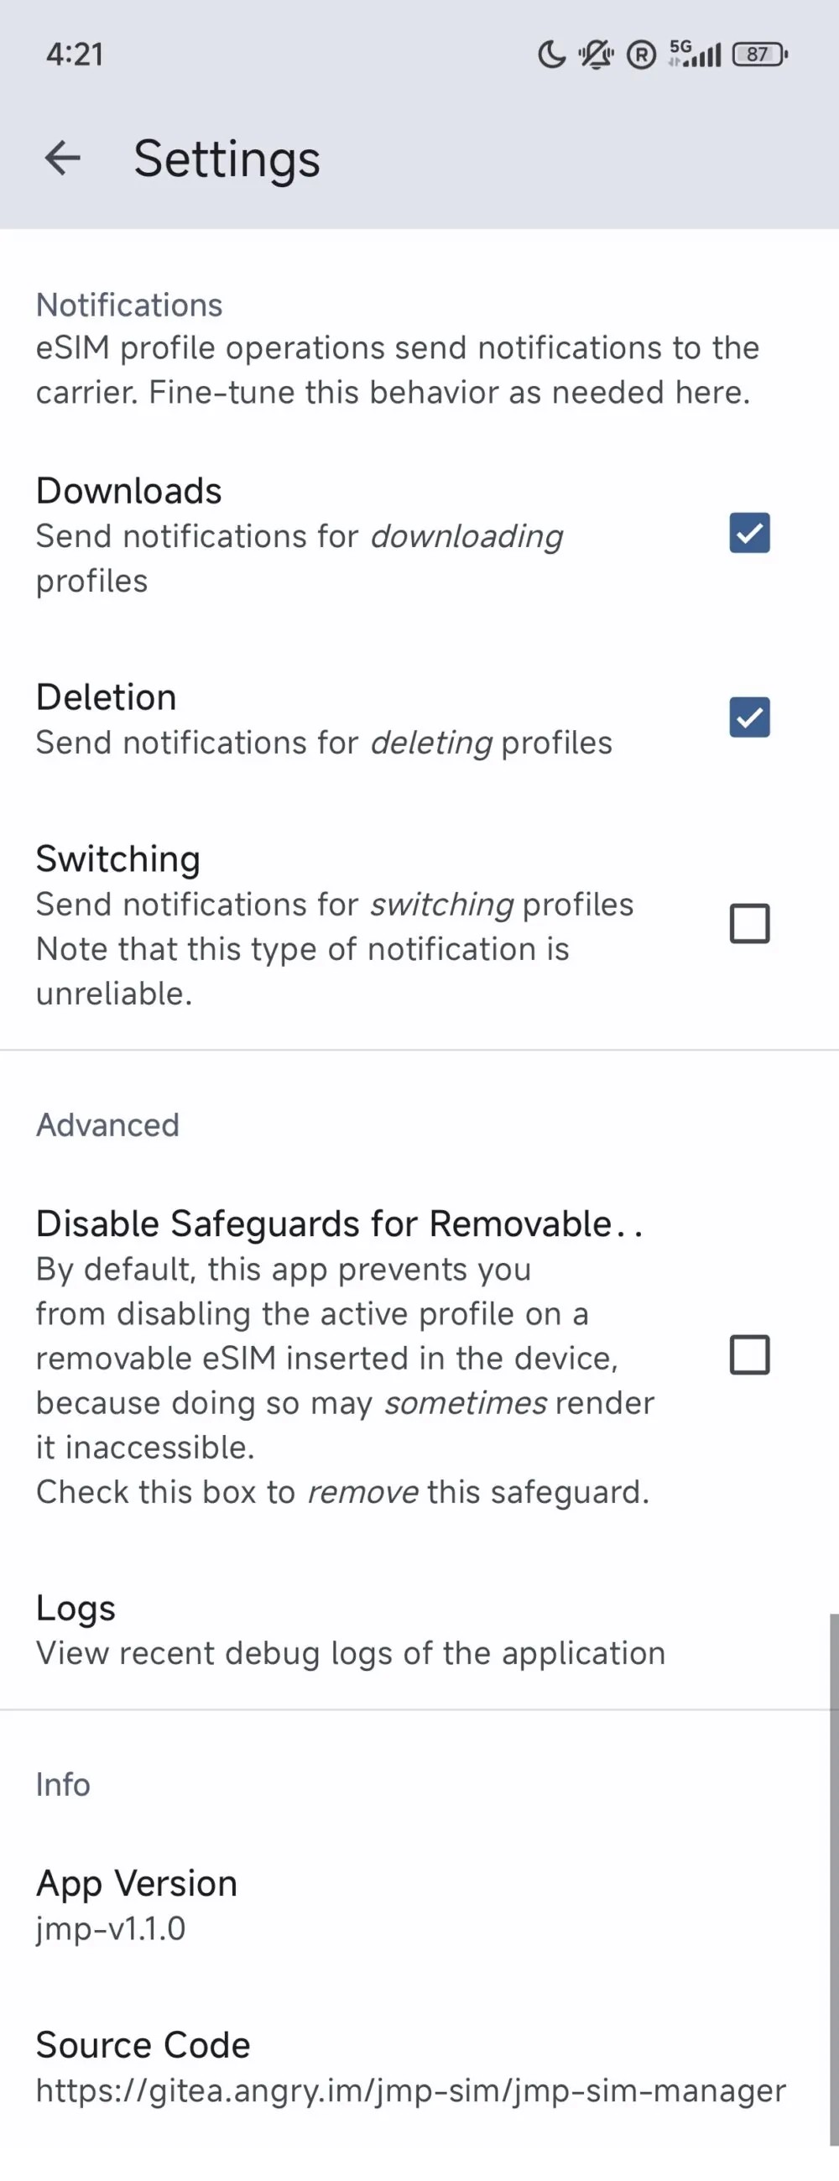
Task: Open the Source Code gitea link
Action: (x=410, y=2090)
